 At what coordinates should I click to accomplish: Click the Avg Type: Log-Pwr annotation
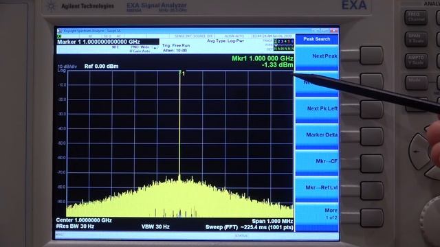click(225, 41)
